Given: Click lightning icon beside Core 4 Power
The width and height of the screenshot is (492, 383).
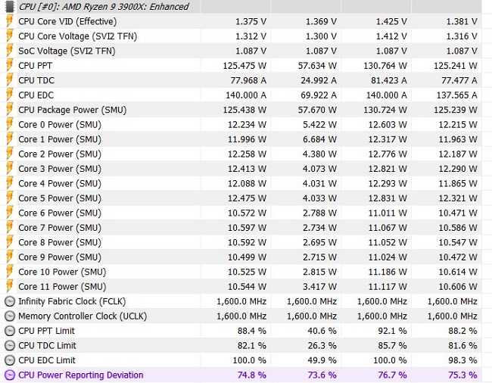Looking at the screenshot, I should (x=10, y=183).
